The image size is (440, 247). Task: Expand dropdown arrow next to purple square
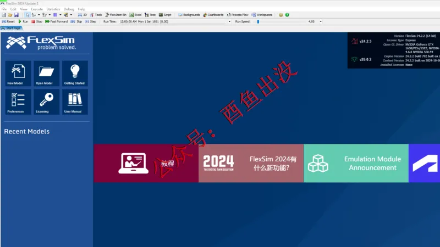coord(61,15)
